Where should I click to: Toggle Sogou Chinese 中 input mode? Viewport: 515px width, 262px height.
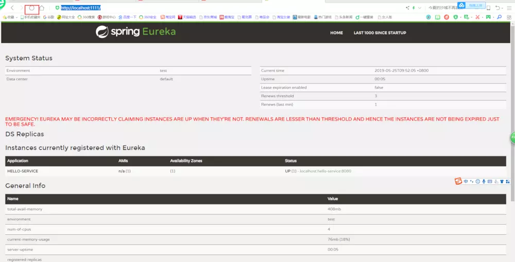pyautogui.click(x=466, y=181)
